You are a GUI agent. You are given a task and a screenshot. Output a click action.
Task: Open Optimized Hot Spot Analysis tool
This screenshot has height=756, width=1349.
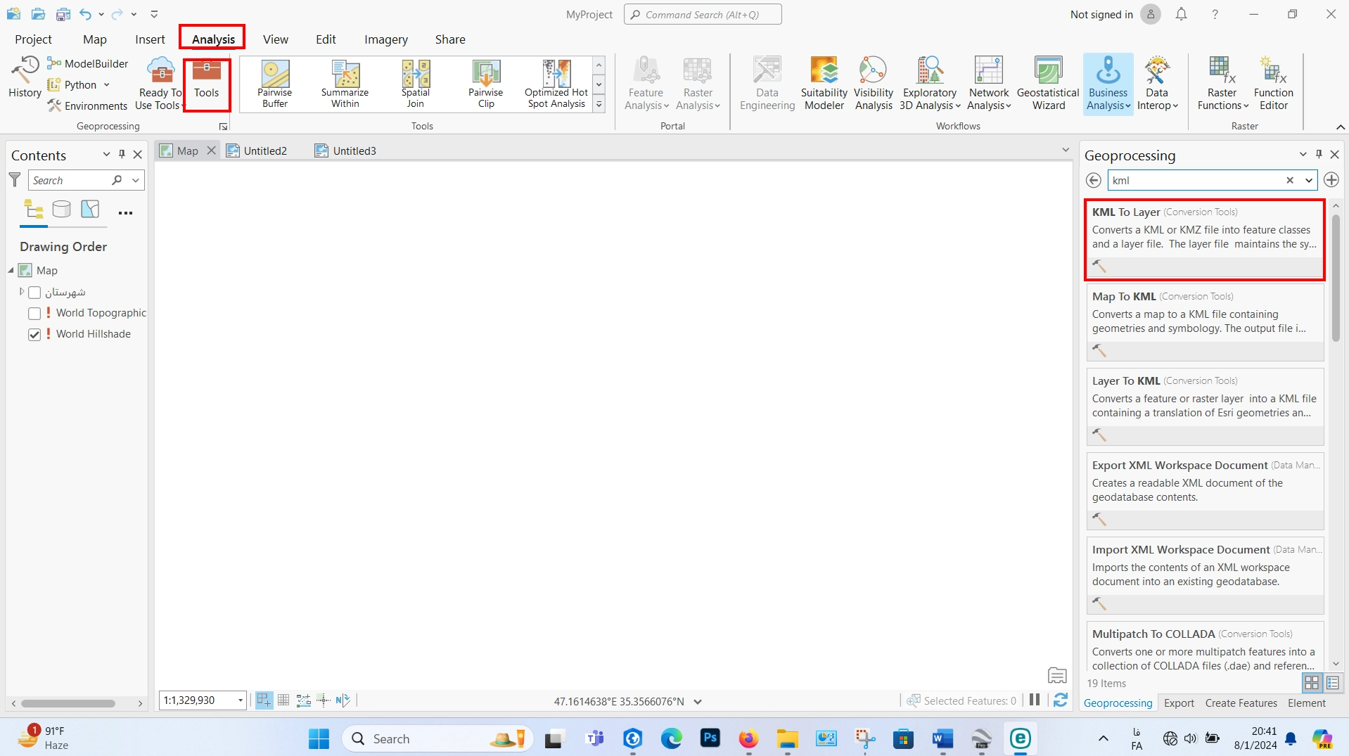556,84
